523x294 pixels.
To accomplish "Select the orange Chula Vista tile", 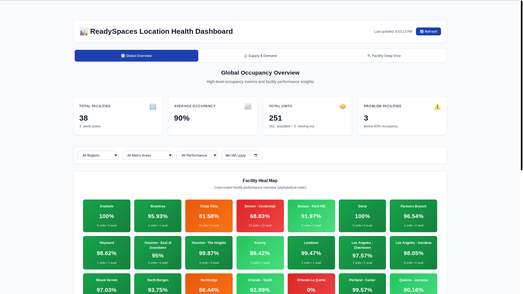I will point(209,216).
